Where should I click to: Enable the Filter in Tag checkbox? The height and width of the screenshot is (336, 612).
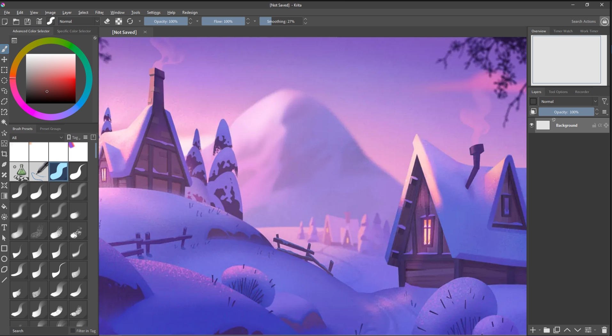coord(73,331)
